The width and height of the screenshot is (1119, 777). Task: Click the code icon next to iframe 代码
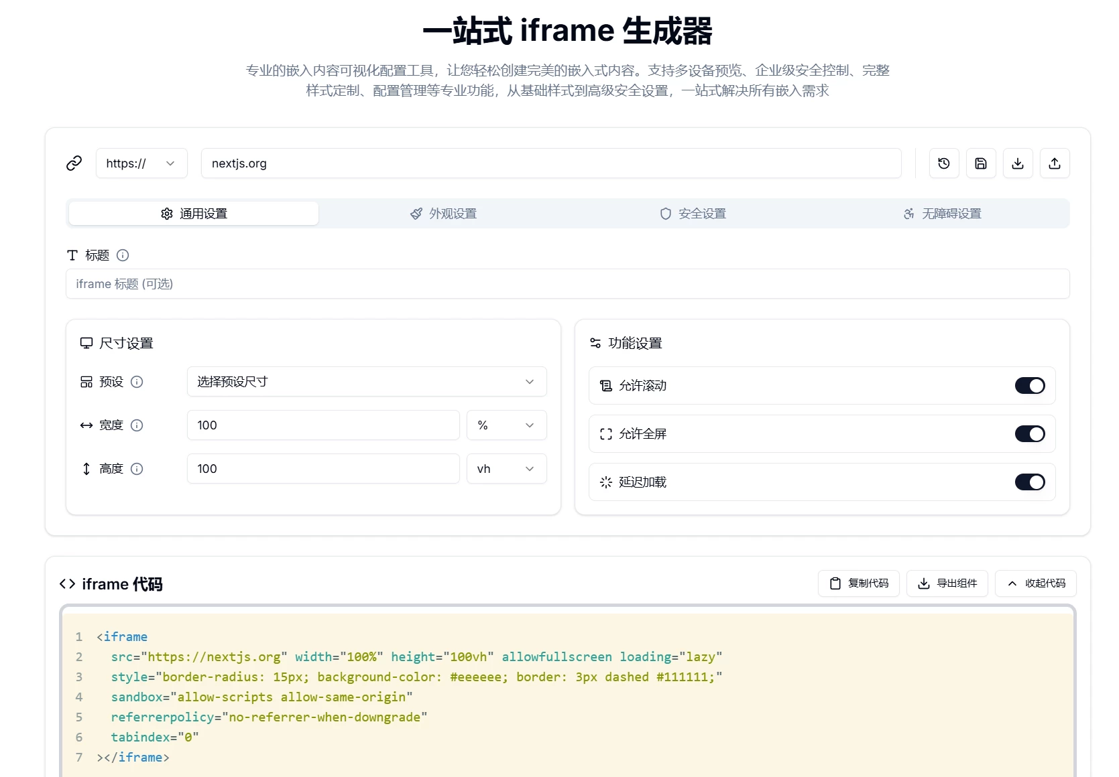click(x=66, y=583)
